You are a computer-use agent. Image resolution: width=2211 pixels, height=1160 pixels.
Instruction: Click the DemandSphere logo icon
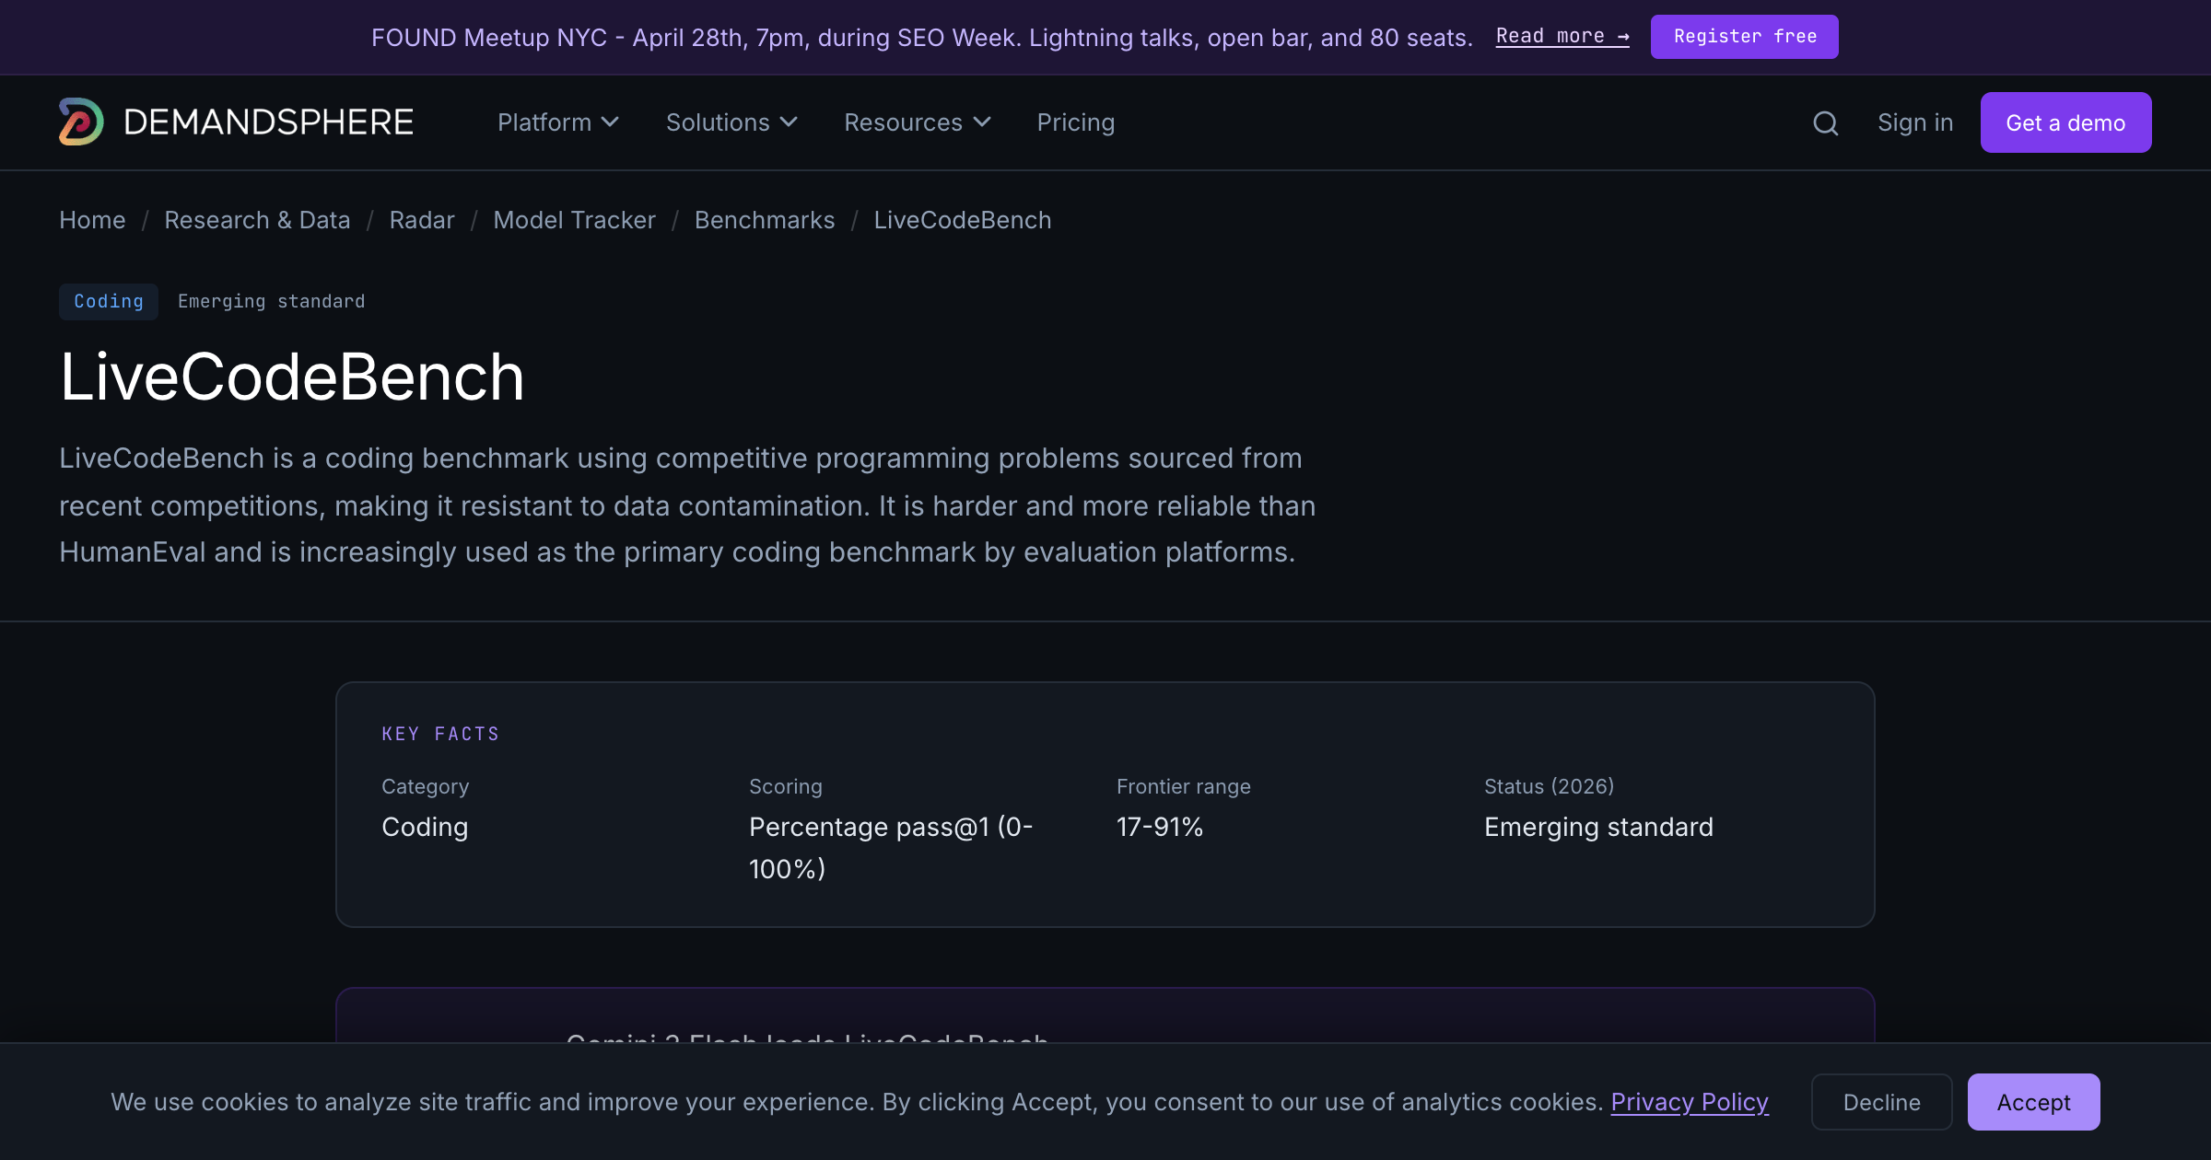[x=81, y=122]
